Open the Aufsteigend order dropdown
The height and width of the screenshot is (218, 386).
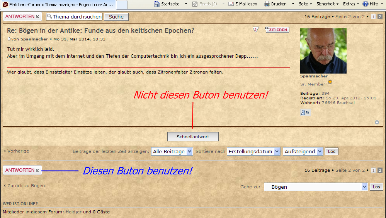(x=303, y=151)
